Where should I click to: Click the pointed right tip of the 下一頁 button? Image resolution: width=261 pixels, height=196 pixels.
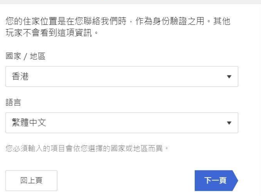[x=235, y=181]
